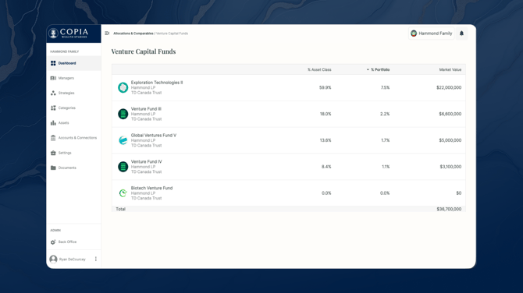Image resolution: width=523 pixels, height=293 pixels.
Task: Open the user options kebab menu
Action: click(96, 259)
